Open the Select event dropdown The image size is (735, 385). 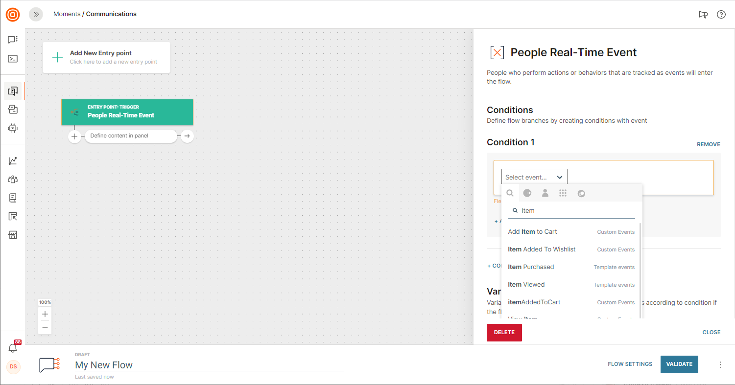(534, 177)
